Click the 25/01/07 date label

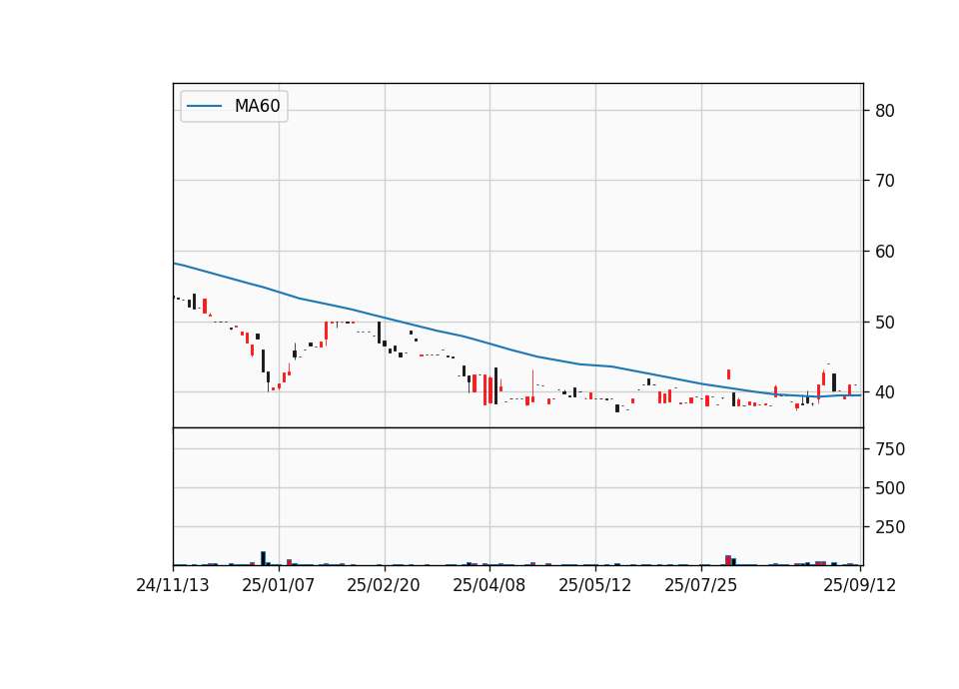click(x=279, y=585)
